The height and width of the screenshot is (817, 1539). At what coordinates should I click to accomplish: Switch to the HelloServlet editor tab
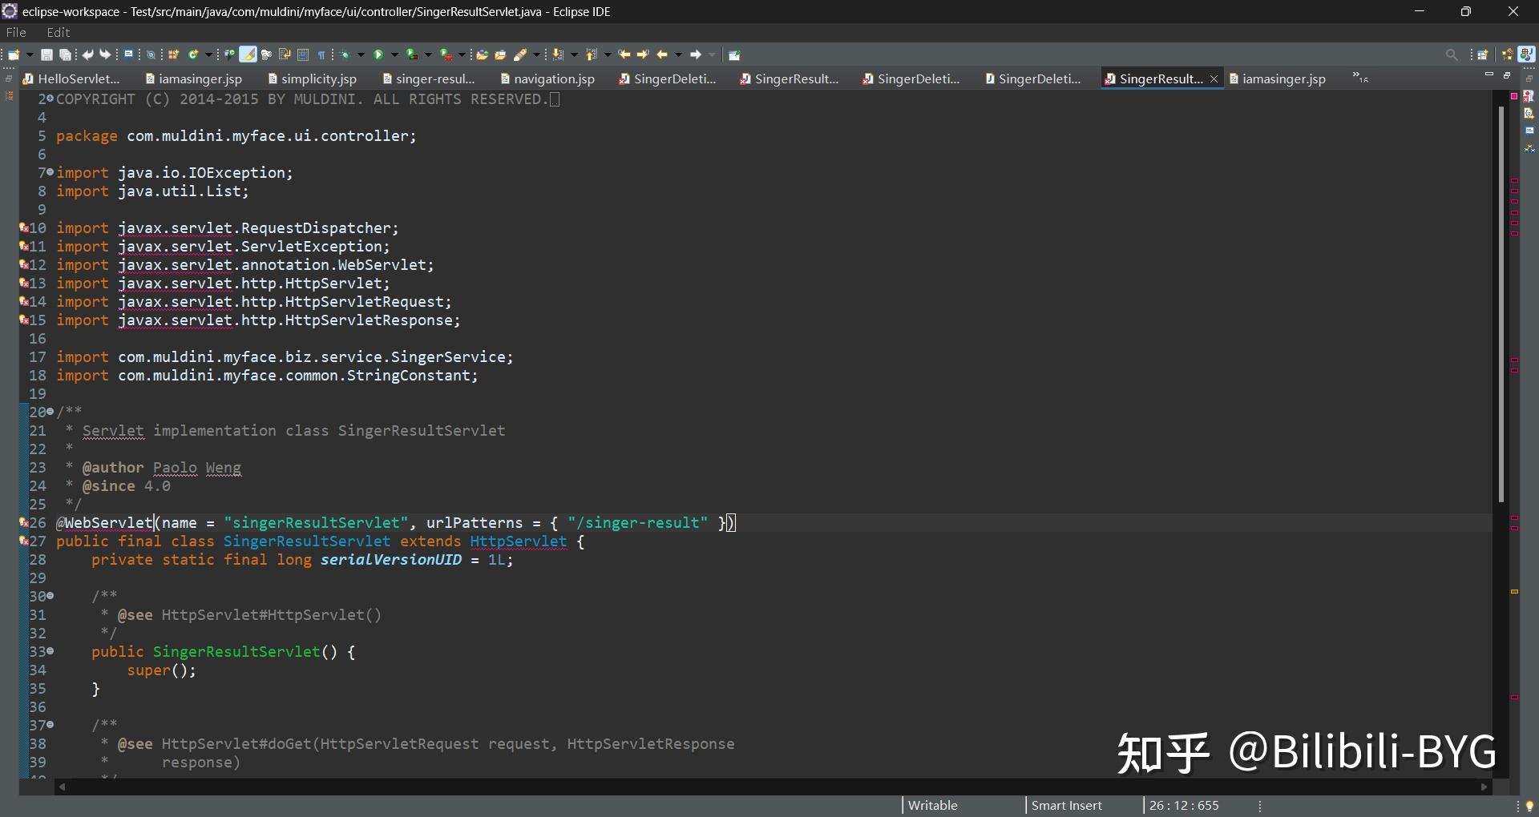pyautogui.click(x=72, y=78)
